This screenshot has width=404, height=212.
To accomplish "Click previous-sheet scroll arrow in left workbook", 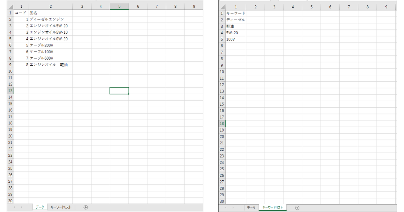I will tap(14, 207).
